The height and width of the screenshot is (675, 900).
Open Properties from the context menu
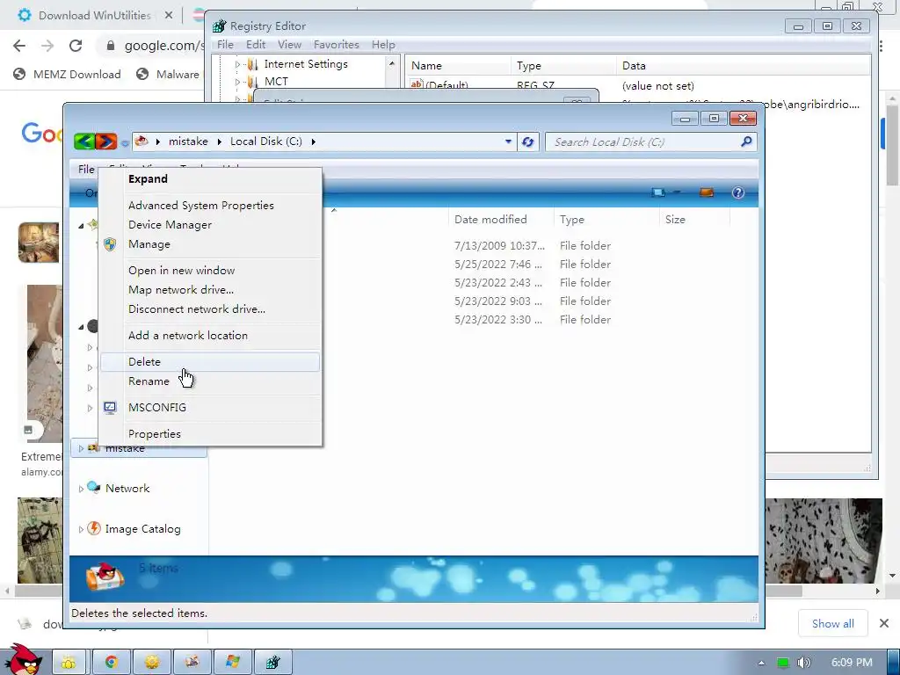click(210, 434)
